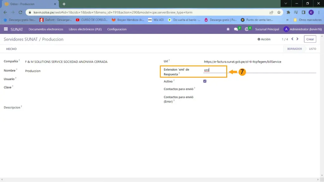The height and width of the screenshot is (182, 324).
Task: Select the BORRADOR status stage
Action: [295, 49]
